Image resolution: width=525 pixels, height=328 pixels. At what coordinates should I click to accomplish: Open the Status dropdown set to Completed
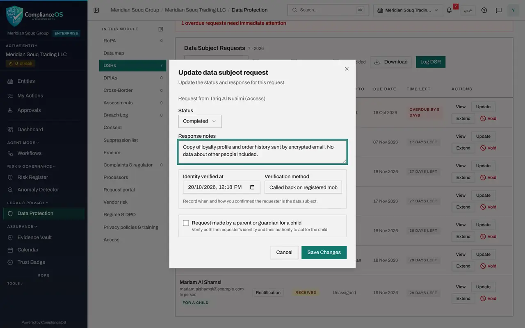[x=200, y=121]
